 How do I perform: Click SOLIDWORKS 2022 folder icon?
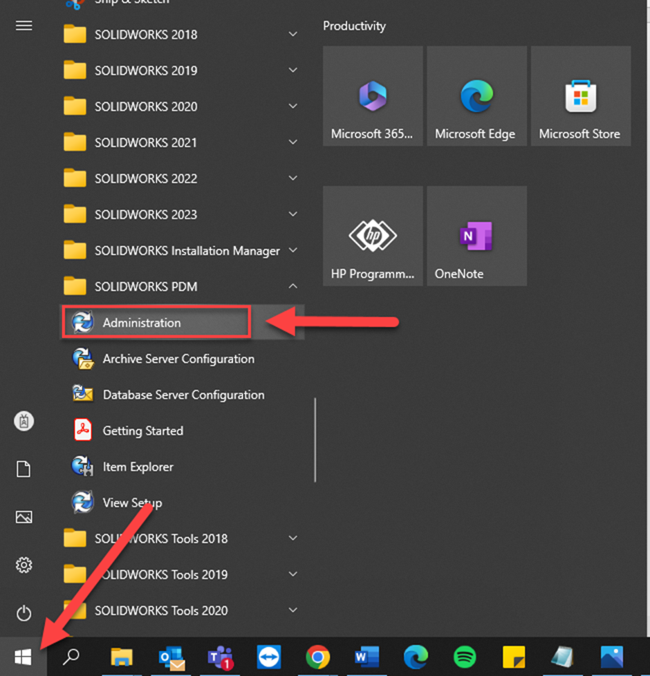coord(75,178)
